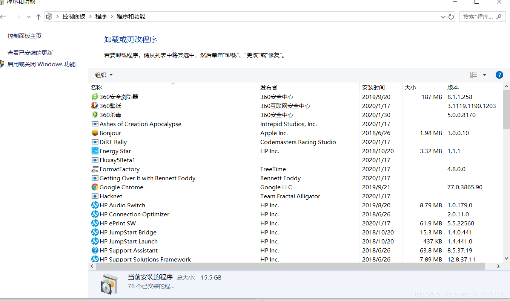Screen dimensions: 510x301
Task: Click the horizontal scrollbar left arrow
Action: pyautogui.click(x=92, y=266)
